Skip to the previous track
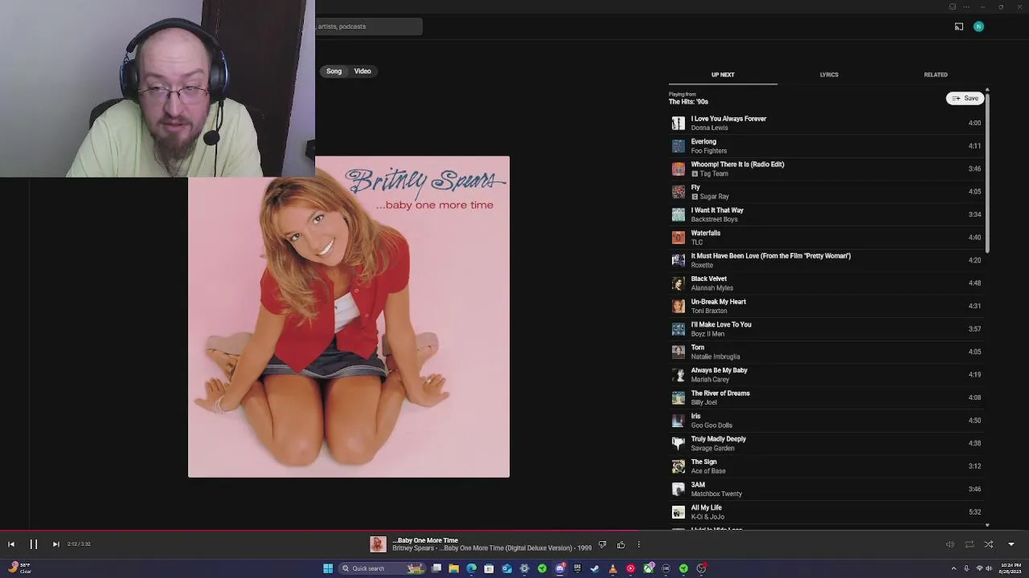This screenshot has height=578, width=1029. [x=11, y=544]
